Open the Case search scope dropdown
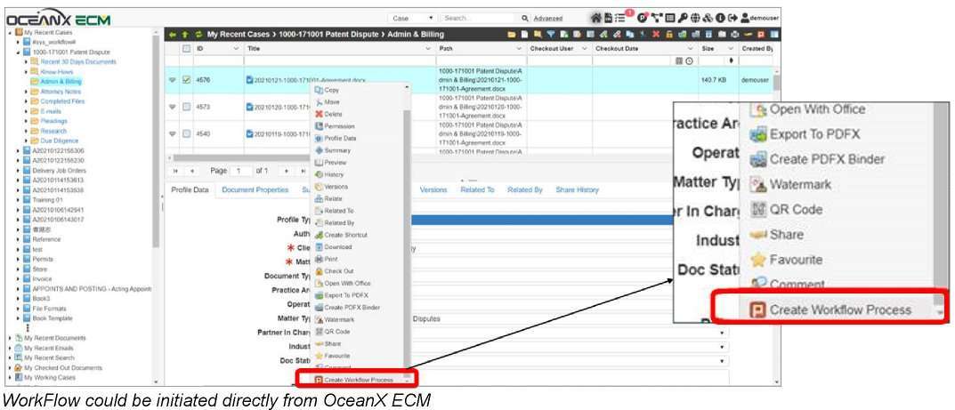Image resolution: width=955 pixels, height=410 pixels. pyautogui.click(x=412, y=19)
